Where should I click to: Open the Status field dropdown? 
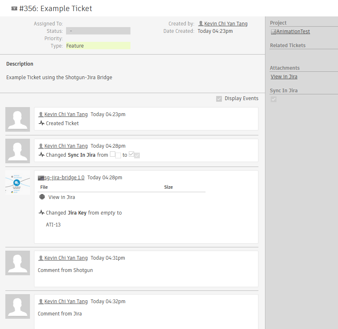[x=98, y=31]
